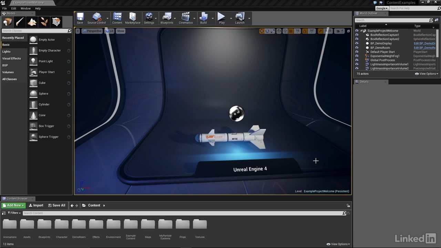This screenshot has height=248, width=441.
Task: Toggle visibility of Default Player Start
Action: tap(357, 52)
